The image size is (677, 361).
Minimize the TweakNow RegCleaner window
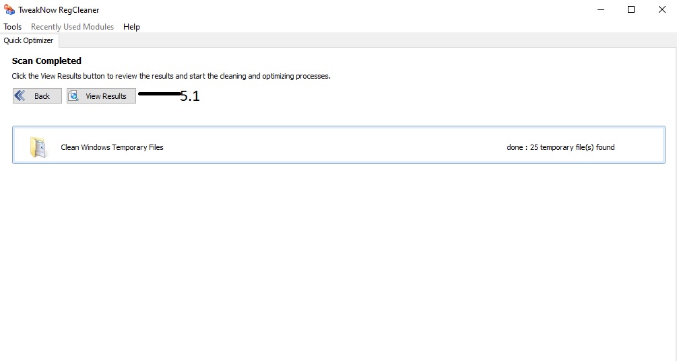tap(601, 9)
